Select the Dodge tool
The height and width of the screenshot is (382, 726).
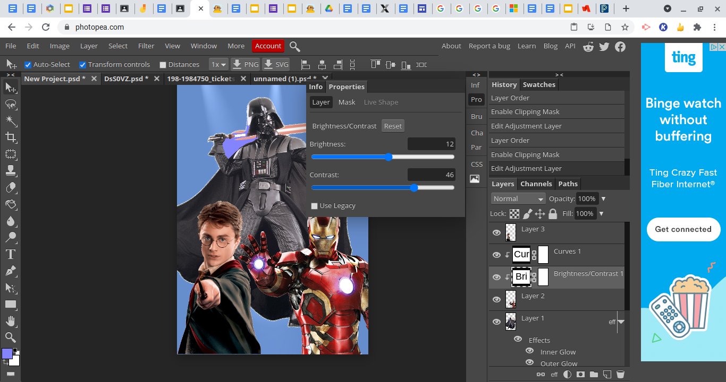pyautogui.click(x=11, y=238)
